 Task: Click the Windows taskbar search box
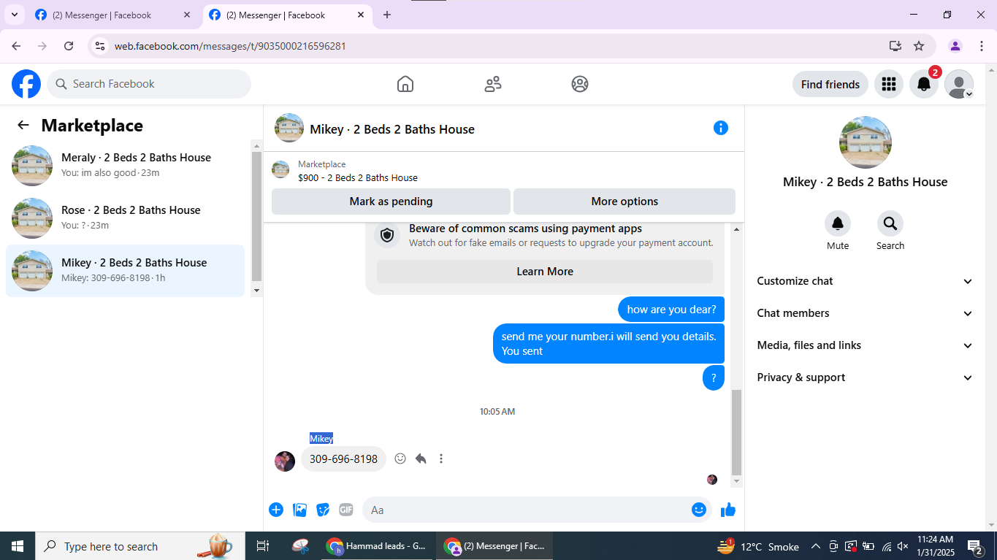[x=139, y=546]
